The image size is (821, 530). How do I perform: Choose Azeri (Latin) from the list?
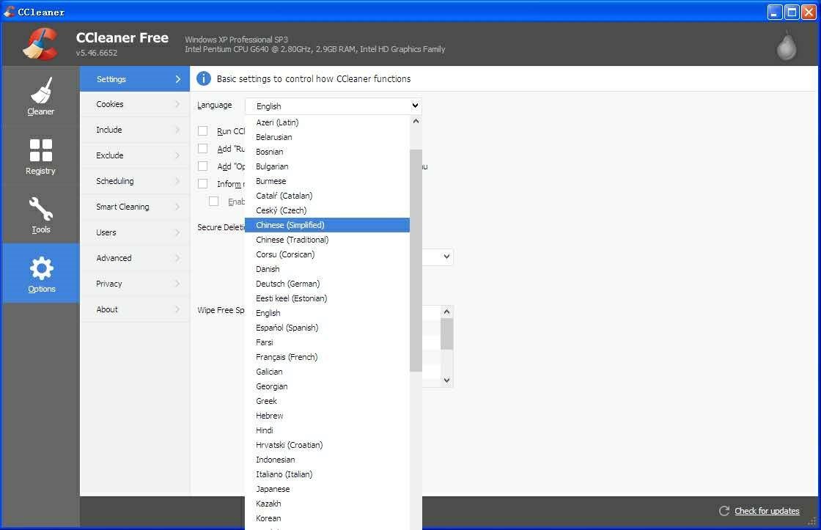tap(327, 122)
